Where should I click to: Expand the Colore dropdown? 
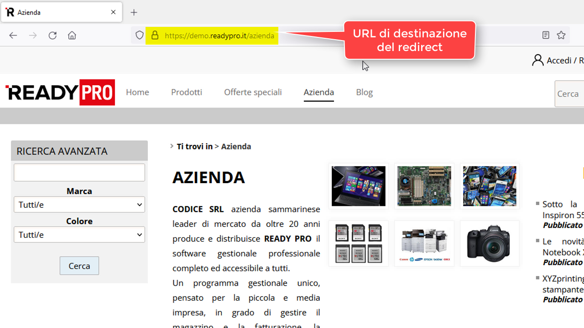point(79,235)
